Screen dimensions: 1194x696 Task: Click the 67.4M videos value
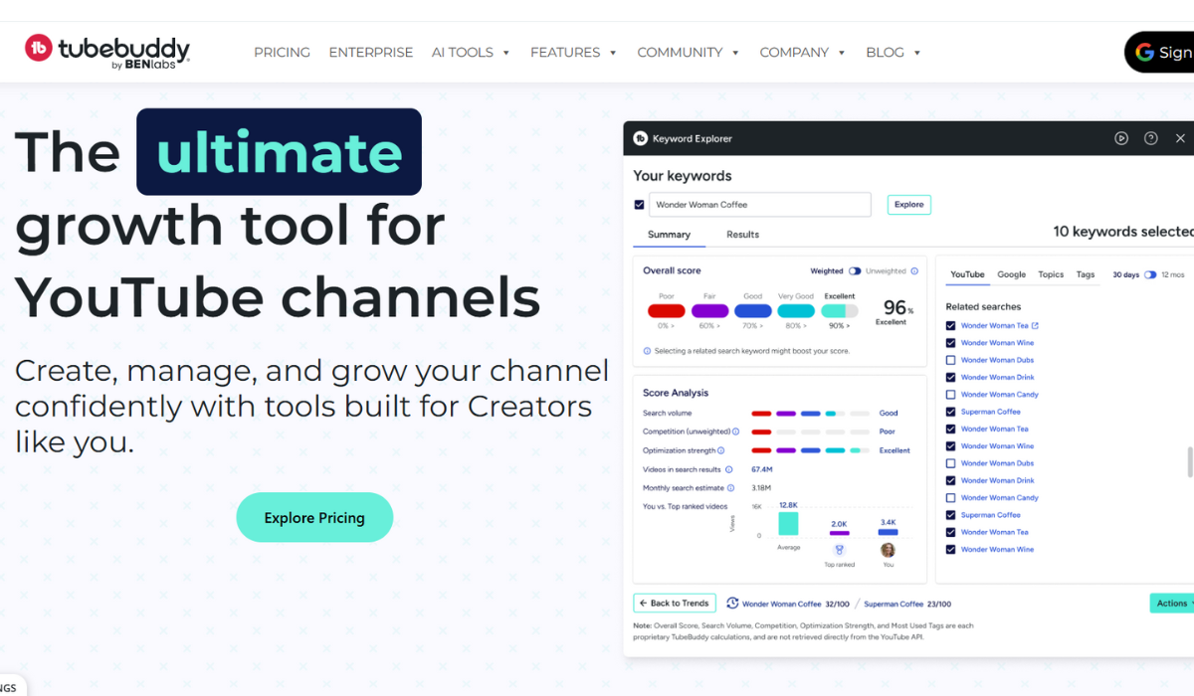coord(762,469)
